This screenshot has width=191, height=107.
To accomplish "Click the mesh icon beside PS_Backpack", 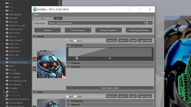I will coord(7,73).
